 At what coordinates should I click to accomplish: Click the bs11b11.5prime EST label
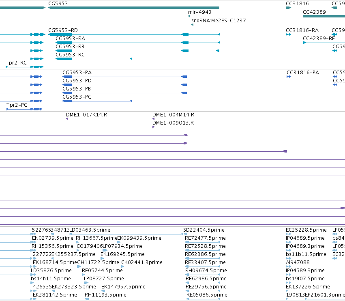pos(306,254)
